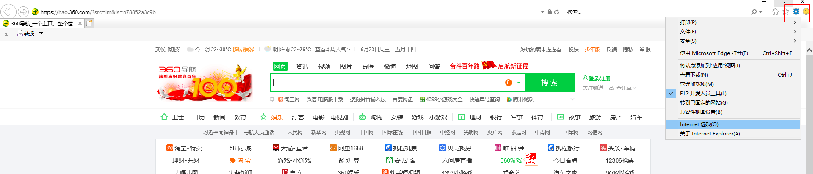Select the 网页 search tab
The image size is (813, 174).
click(280, 66)
